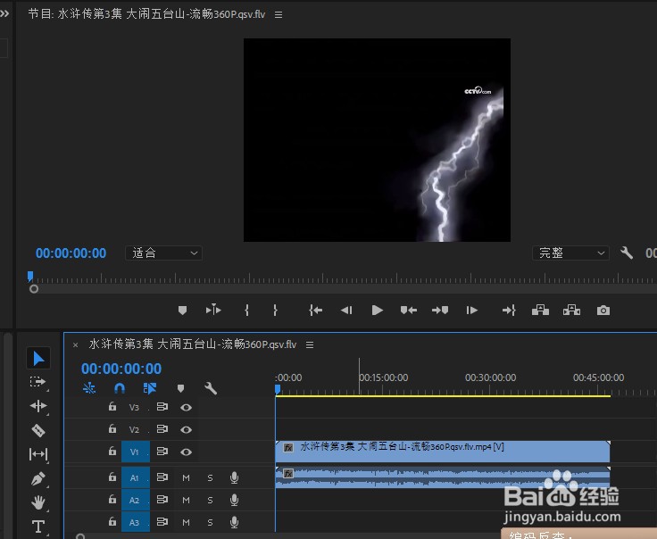Click Mark In bracket button

(246, 311)
